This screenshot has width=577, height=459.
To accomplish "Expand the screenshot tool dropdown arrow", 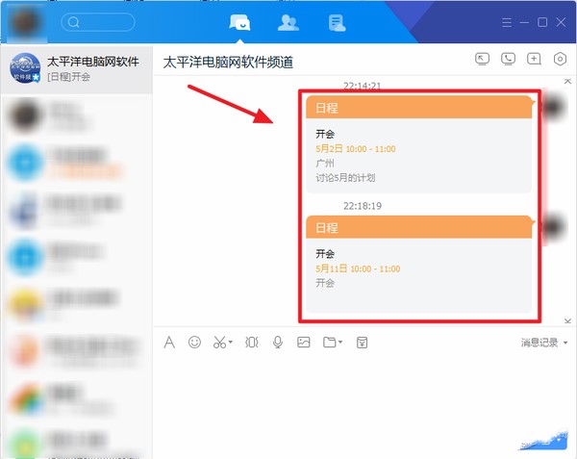I will (231, 343).
